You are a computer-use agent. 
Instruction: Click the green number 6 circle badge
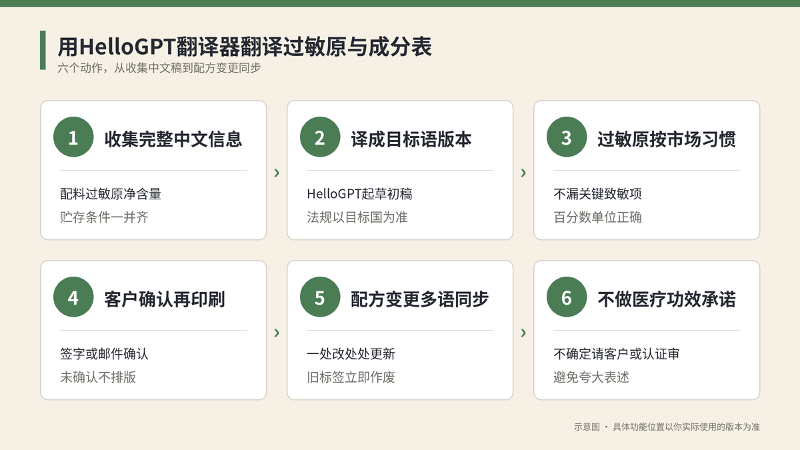coord(567,298)
